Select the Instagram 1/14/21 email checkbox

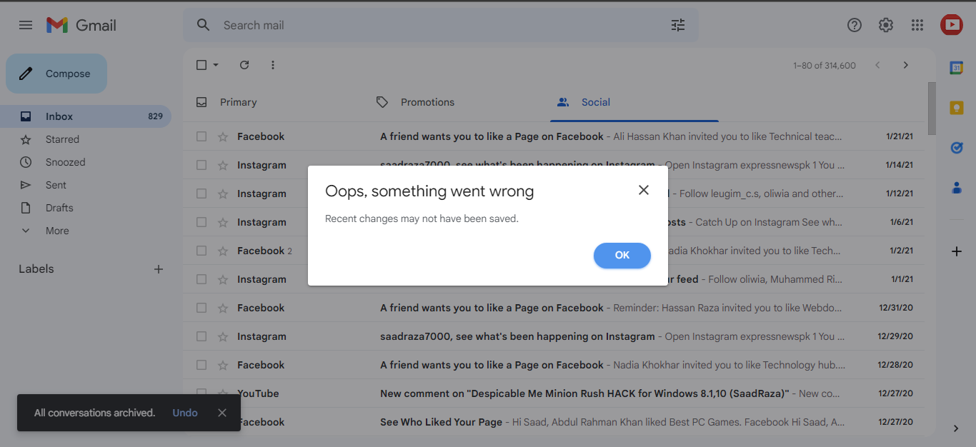(x=201, y=165)
